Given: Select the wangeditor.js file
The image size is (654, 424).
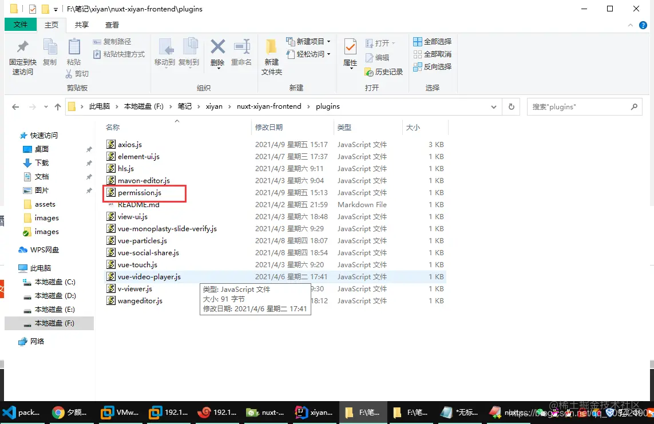Looking at the screenshot, I should 140,301.
